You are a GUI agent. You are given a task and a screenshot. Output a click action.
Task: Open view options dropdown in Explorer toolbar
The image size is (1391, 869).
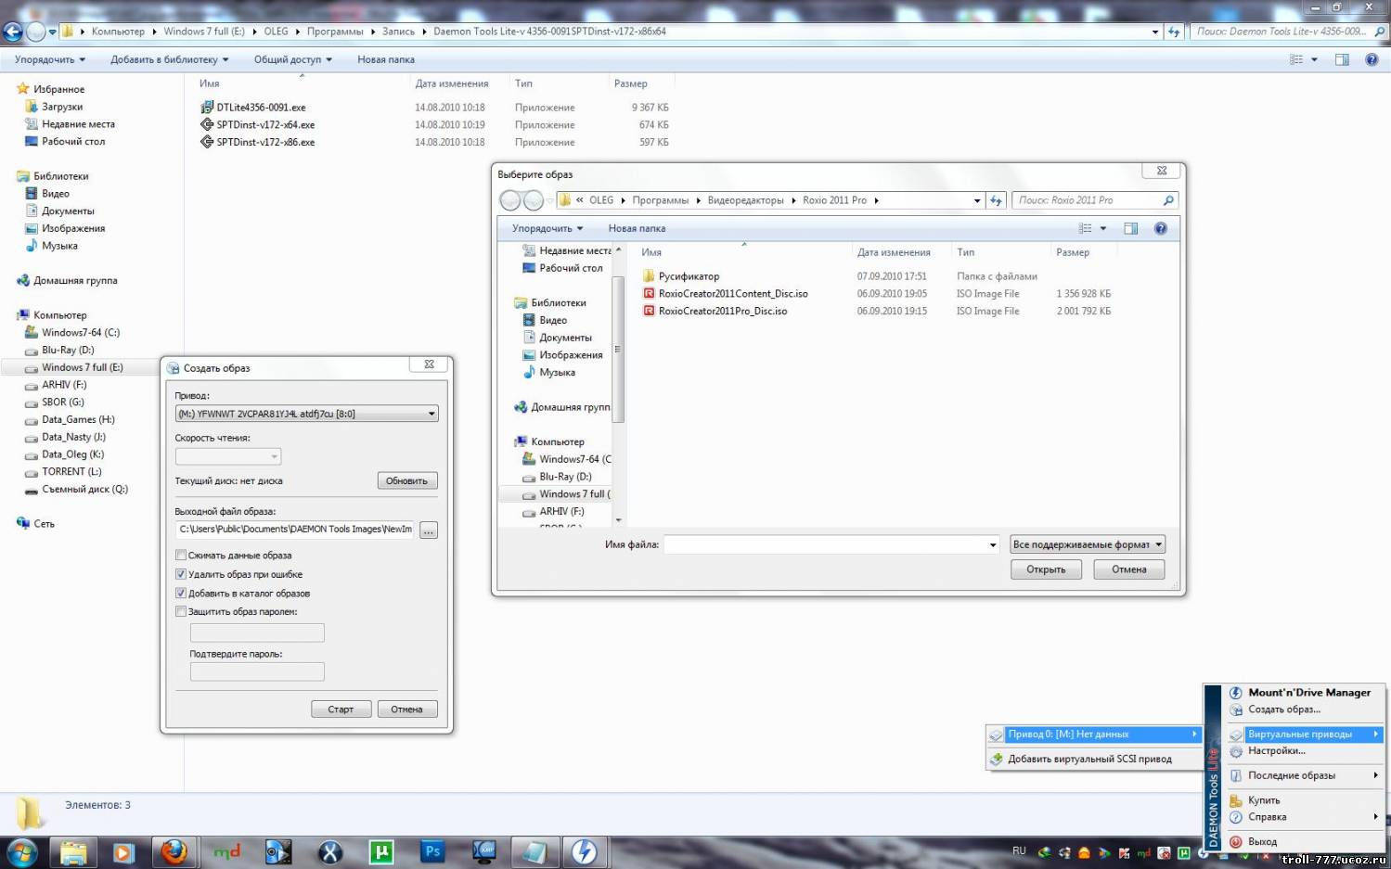pos(1314,59)
